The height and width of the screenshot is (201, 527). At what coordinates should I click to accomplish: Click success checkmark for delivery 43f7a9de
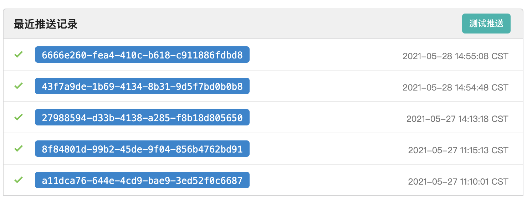(19, 86)
